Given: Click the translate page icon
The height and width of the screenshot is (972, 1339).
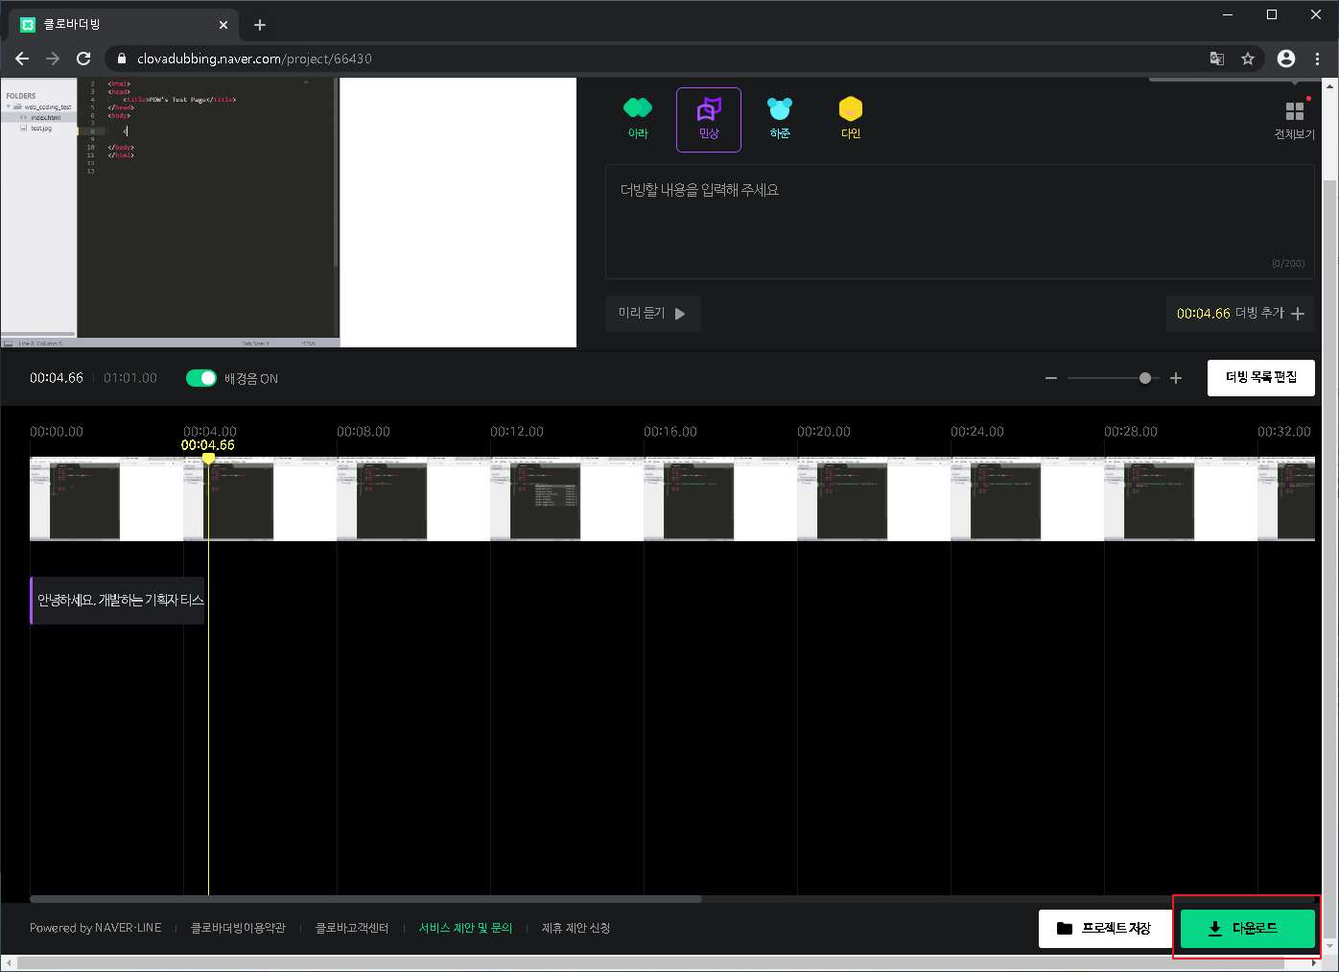Looking at the screenshot, I should 1217,59.
